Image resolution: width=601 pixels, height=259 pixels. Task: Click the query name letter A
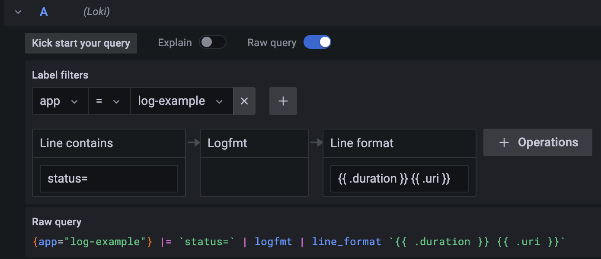click(x=44, y=12)
